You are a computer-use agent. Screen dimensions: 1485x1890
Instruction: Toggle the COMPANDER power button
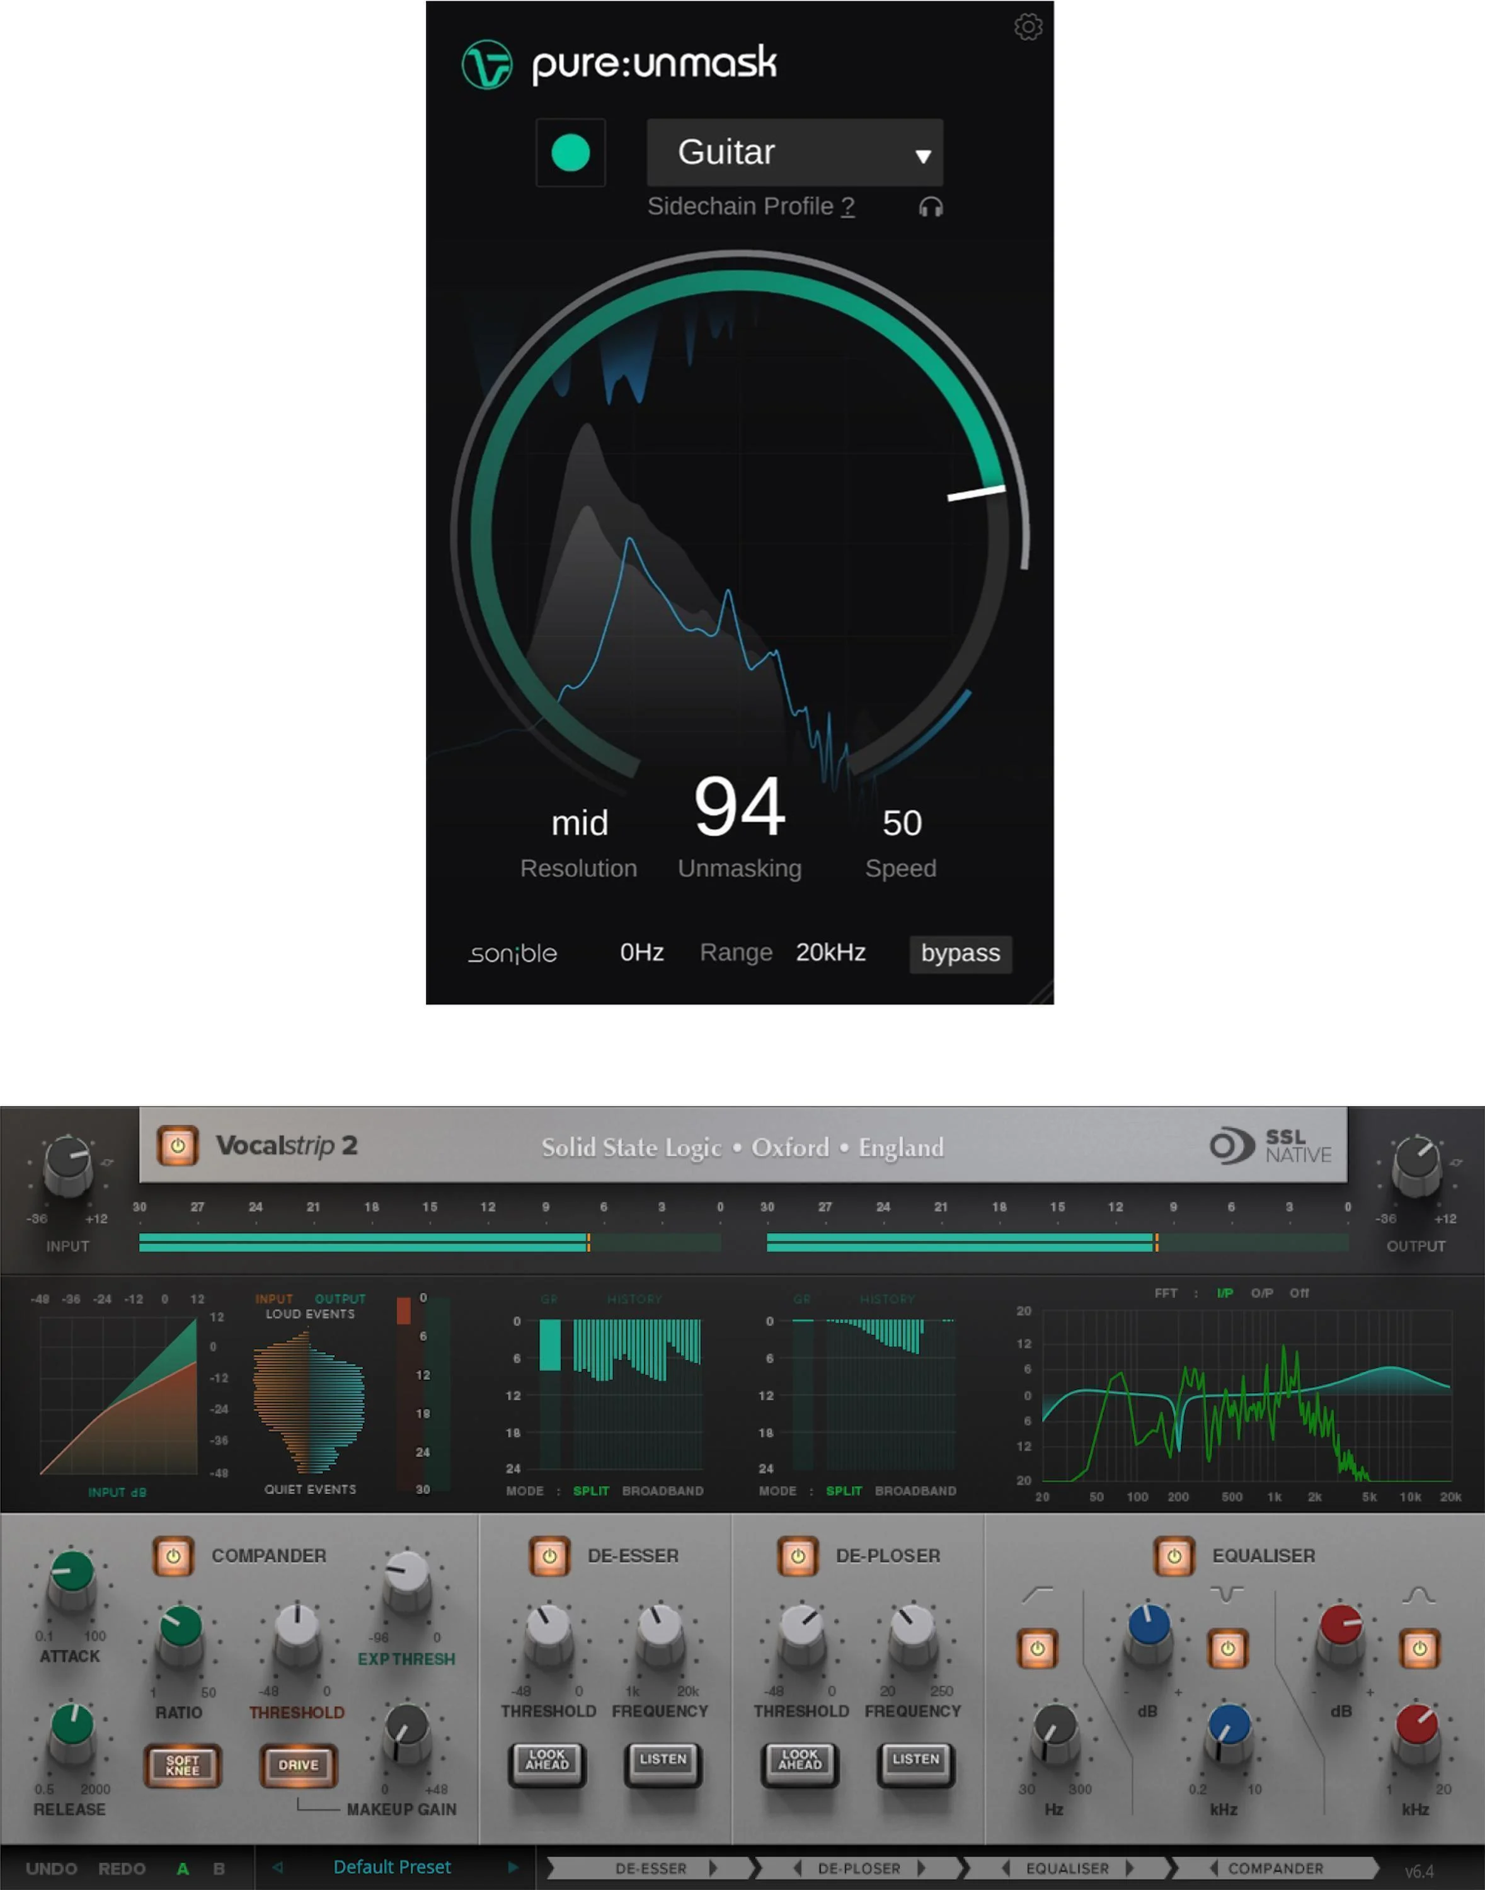[x=173, y=1556]
